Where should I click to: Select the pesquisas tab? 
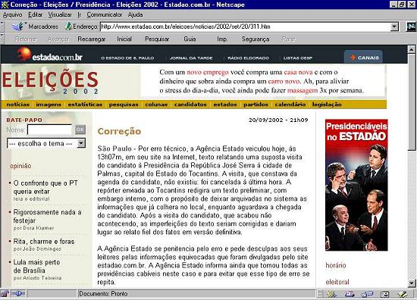[124, 105]
